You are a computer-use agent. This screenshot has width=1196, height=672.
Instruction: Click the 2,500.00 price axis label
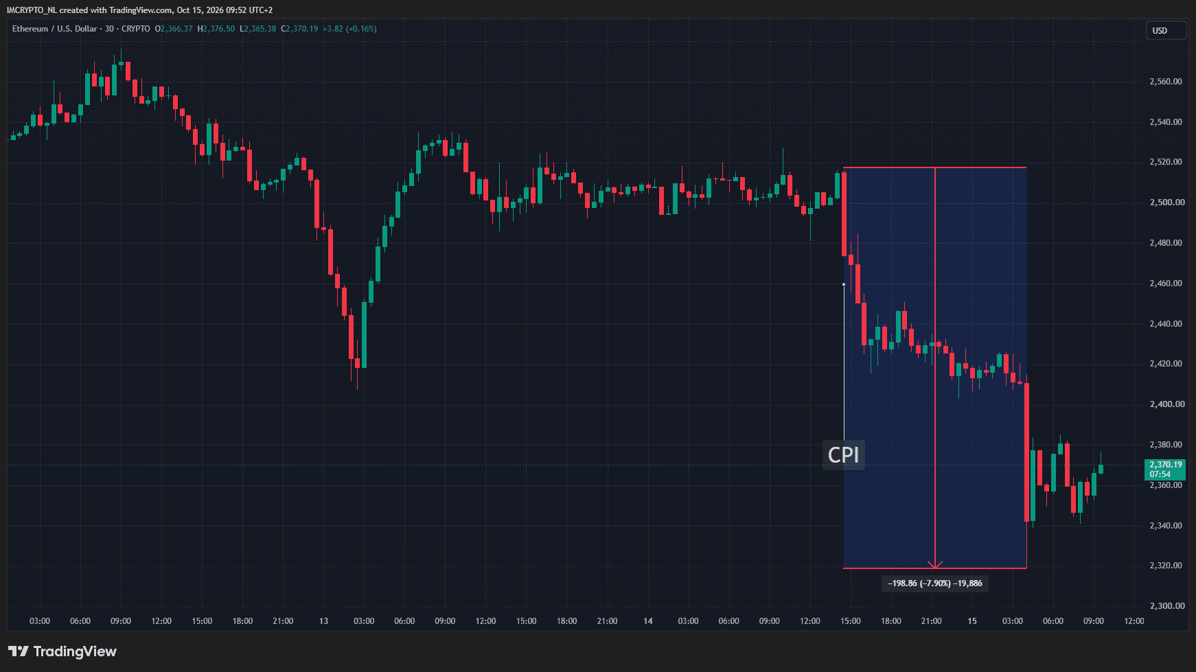click(1166, 202)
